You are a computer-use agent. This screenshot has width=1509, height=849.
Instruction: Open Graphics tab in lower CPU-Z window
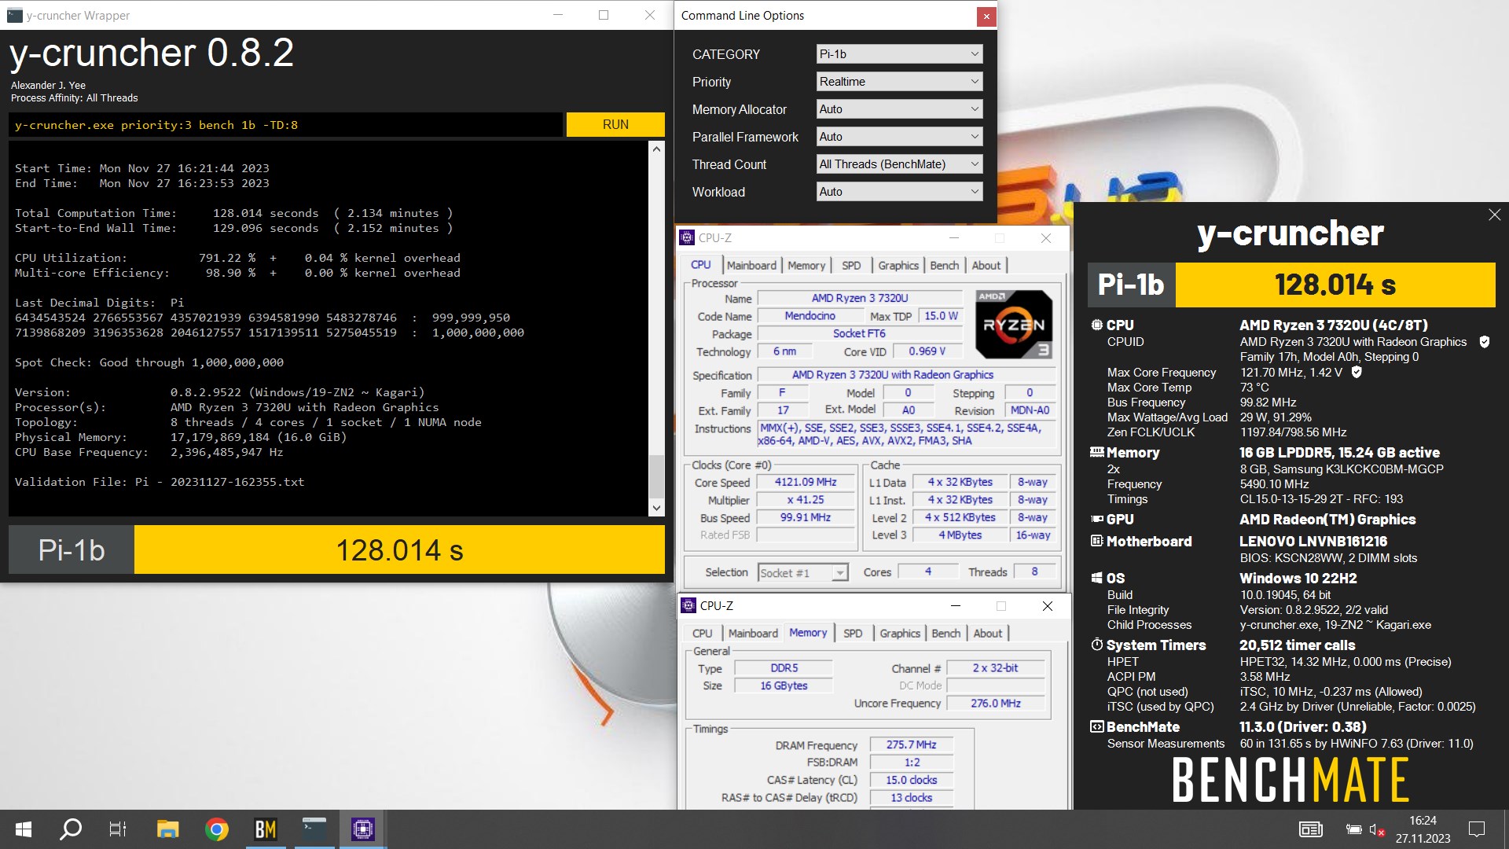pos(900,634)
